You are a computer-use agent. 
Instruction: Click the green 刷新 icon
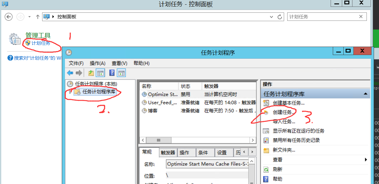pyautogui.click(x=266, y=169)
